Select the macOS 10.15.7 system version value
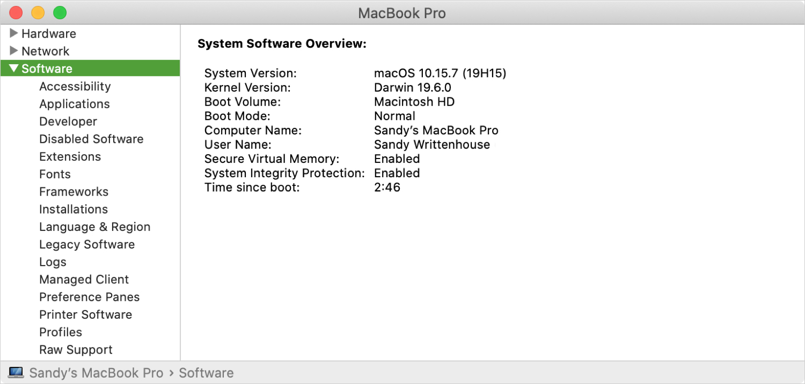The height and width of the screenshot is (384, 805). click(x=440, y=73)
